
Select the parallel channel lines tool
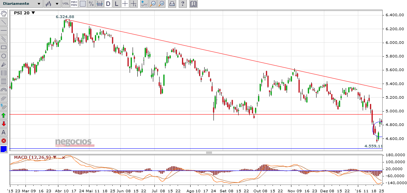click(x=4, y=39)
